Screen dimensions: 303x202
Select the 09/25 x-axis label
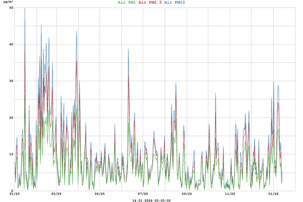point(187,194)
